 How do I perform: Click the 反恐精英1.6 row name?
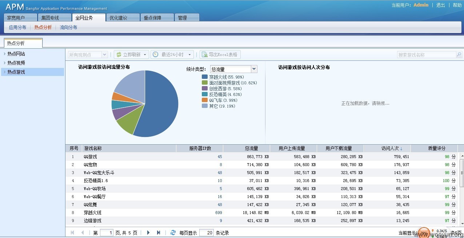click(x=96, y=181)
